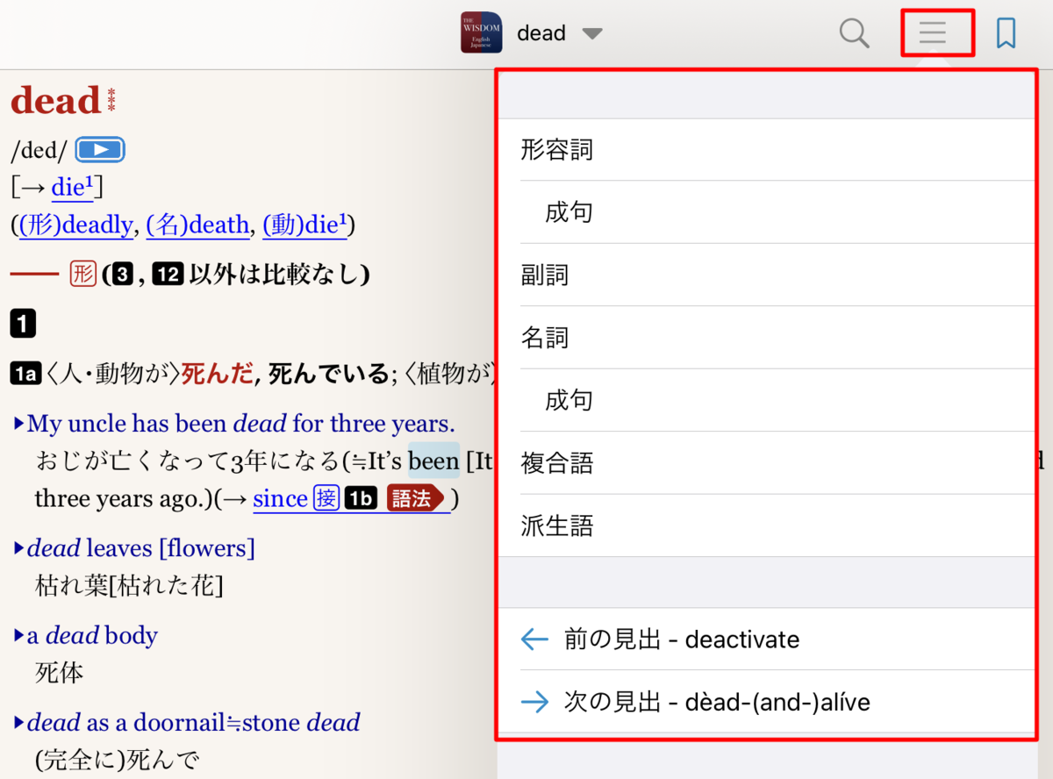Play the pronunciation of dead
This screenshot has height=779, width=1053.
point(99,149)
